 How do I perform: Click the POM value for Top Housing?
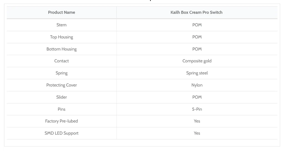point(197,37)
